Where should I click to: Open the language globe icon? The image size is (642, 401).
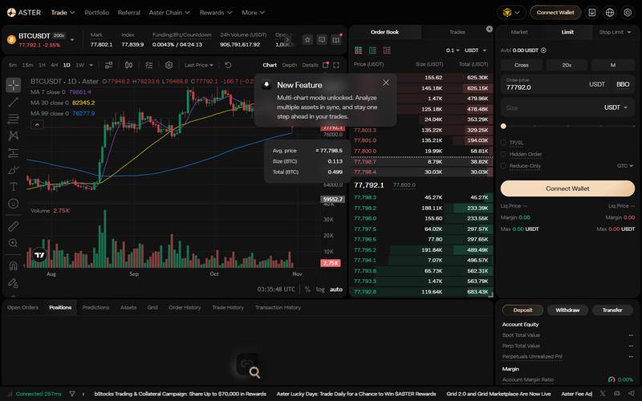(x=610, y=13)
